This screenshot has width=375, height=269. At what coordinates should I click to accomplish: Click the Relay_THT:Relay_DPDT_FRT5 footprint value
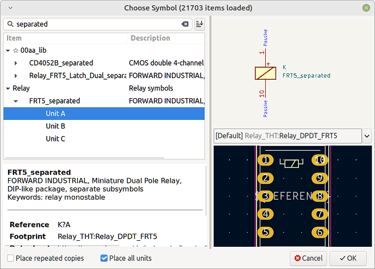point(108,236)
